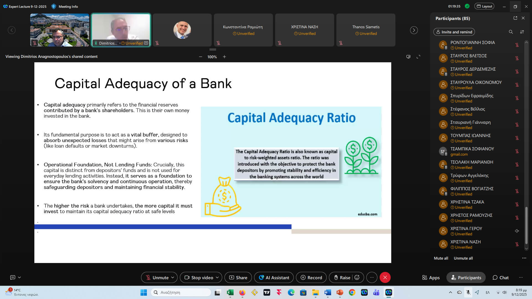Zoom in shared content with plus

pos(224,57)
